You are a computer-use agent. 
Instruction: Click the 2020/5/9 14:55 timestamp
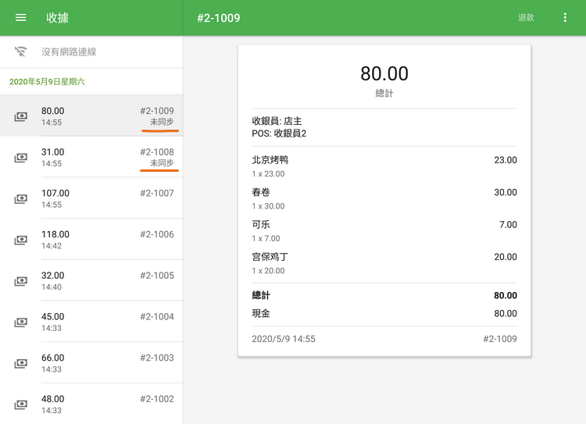284,339
